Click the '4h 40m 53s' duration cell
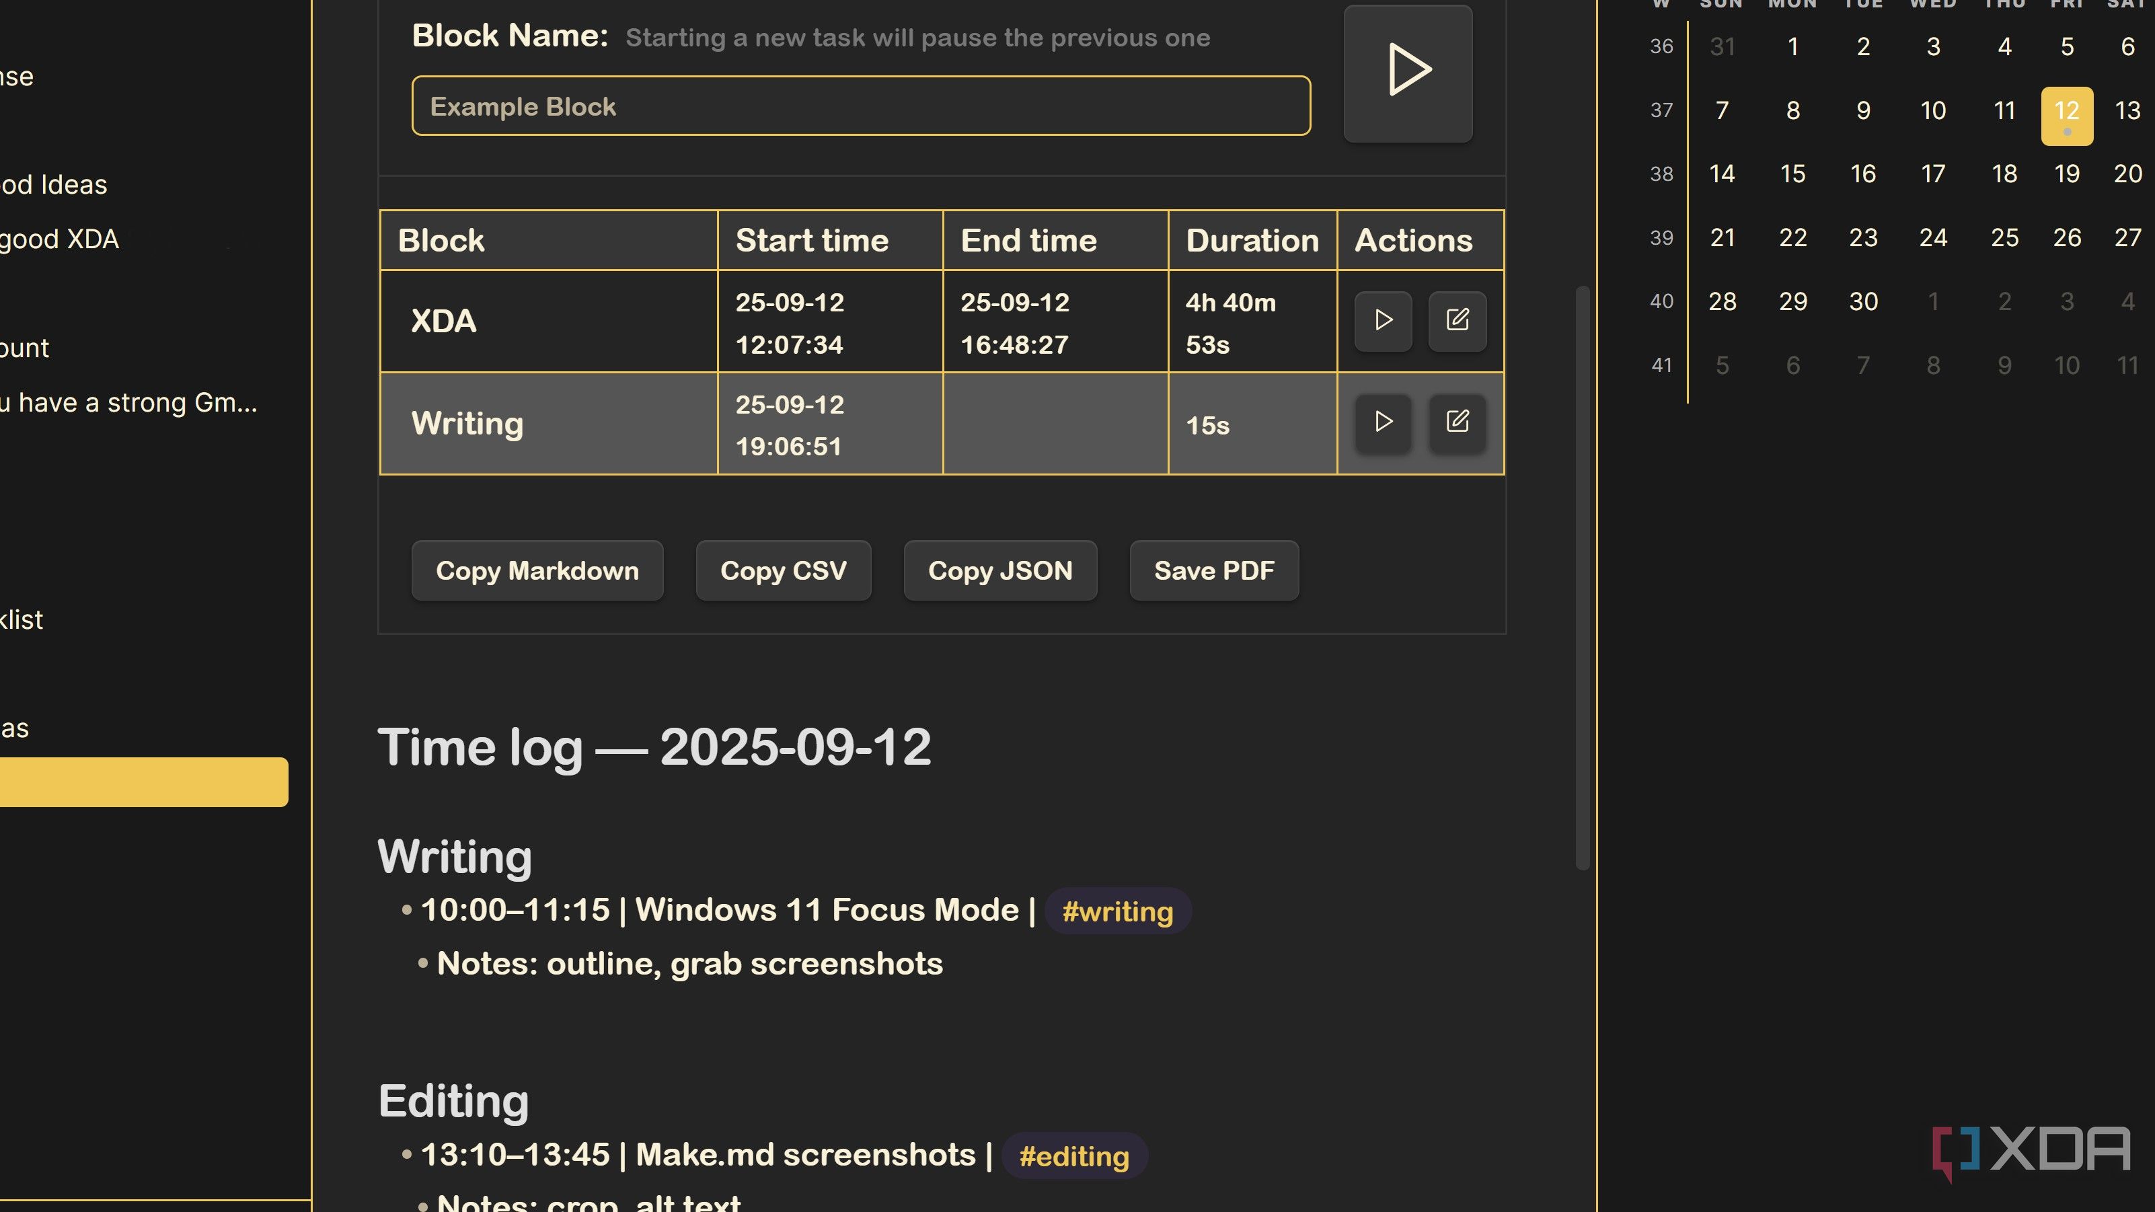The image size is (2155, 1212). pos(1252,321)
